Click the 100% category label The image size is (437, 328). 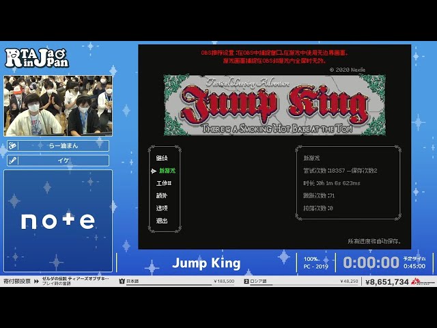[x=311, y=259]
